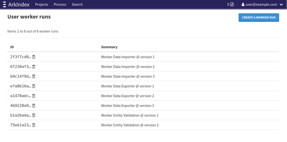Viewport: 287px width, 142px height.
Task: Click Worker Data Exporter @ version 2
Action: tap(128, 96)
